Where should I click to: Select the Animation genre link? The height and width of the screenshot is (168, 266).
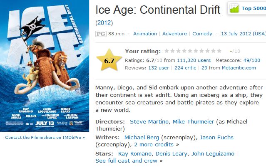[145, 34]
